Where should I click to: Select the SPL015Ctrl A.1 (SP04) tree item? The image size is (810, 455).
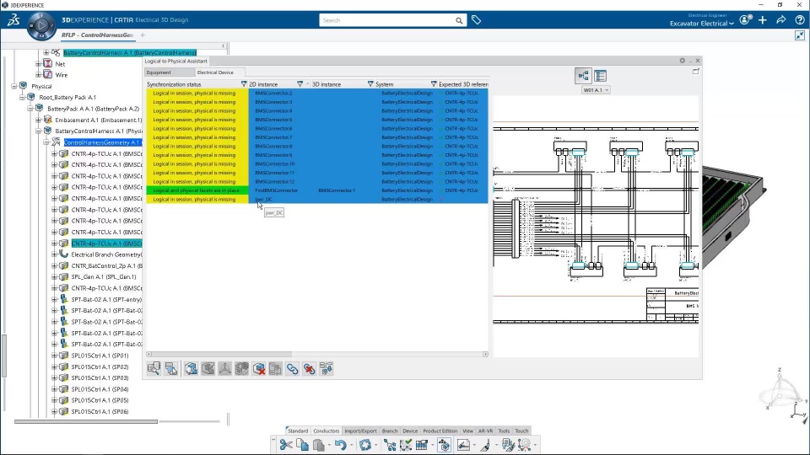point(100,389)
